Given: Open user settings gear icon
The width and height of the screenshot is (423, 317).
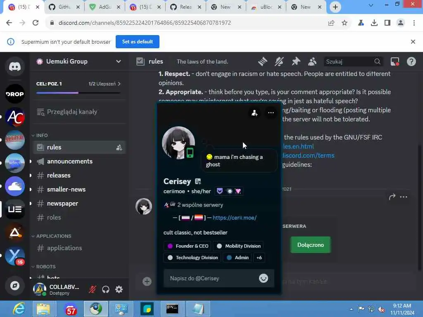Looking at the screenshot, I should tap(119, 289).
